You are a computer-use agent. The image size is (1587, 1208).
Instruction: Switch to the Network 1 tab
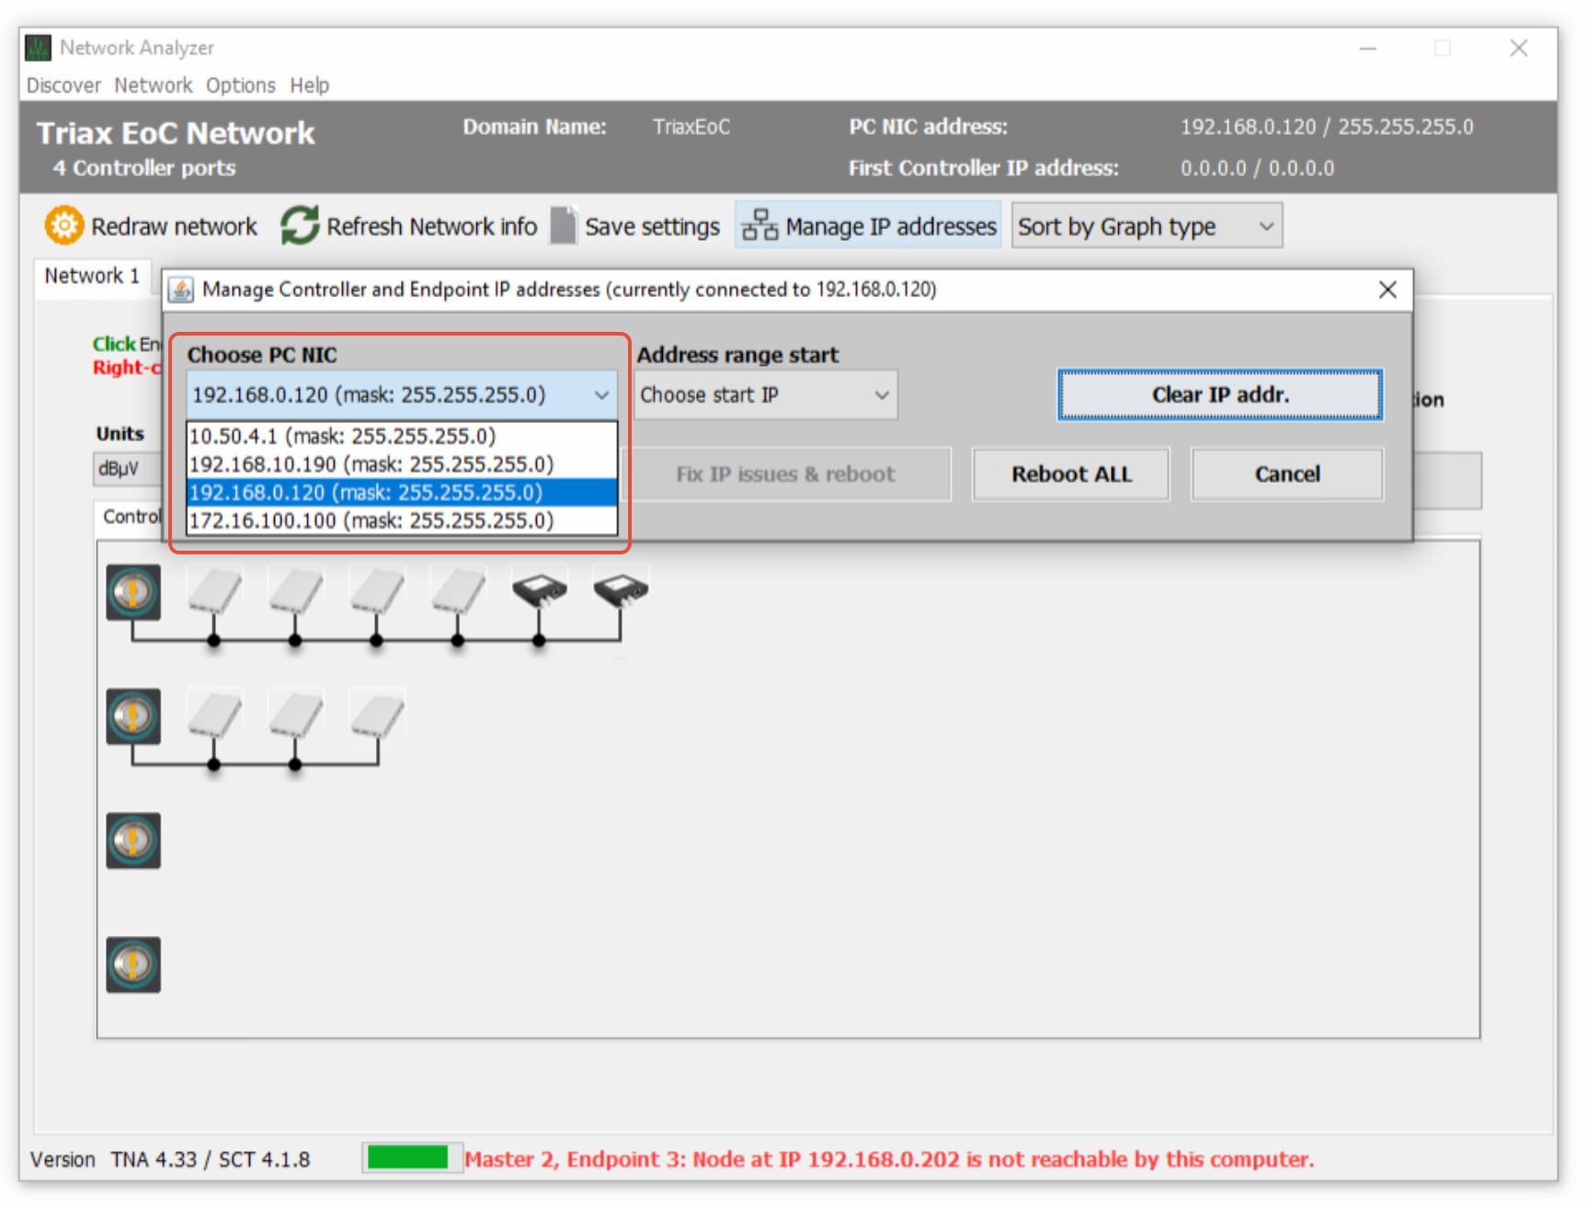[x=92, y=276]
